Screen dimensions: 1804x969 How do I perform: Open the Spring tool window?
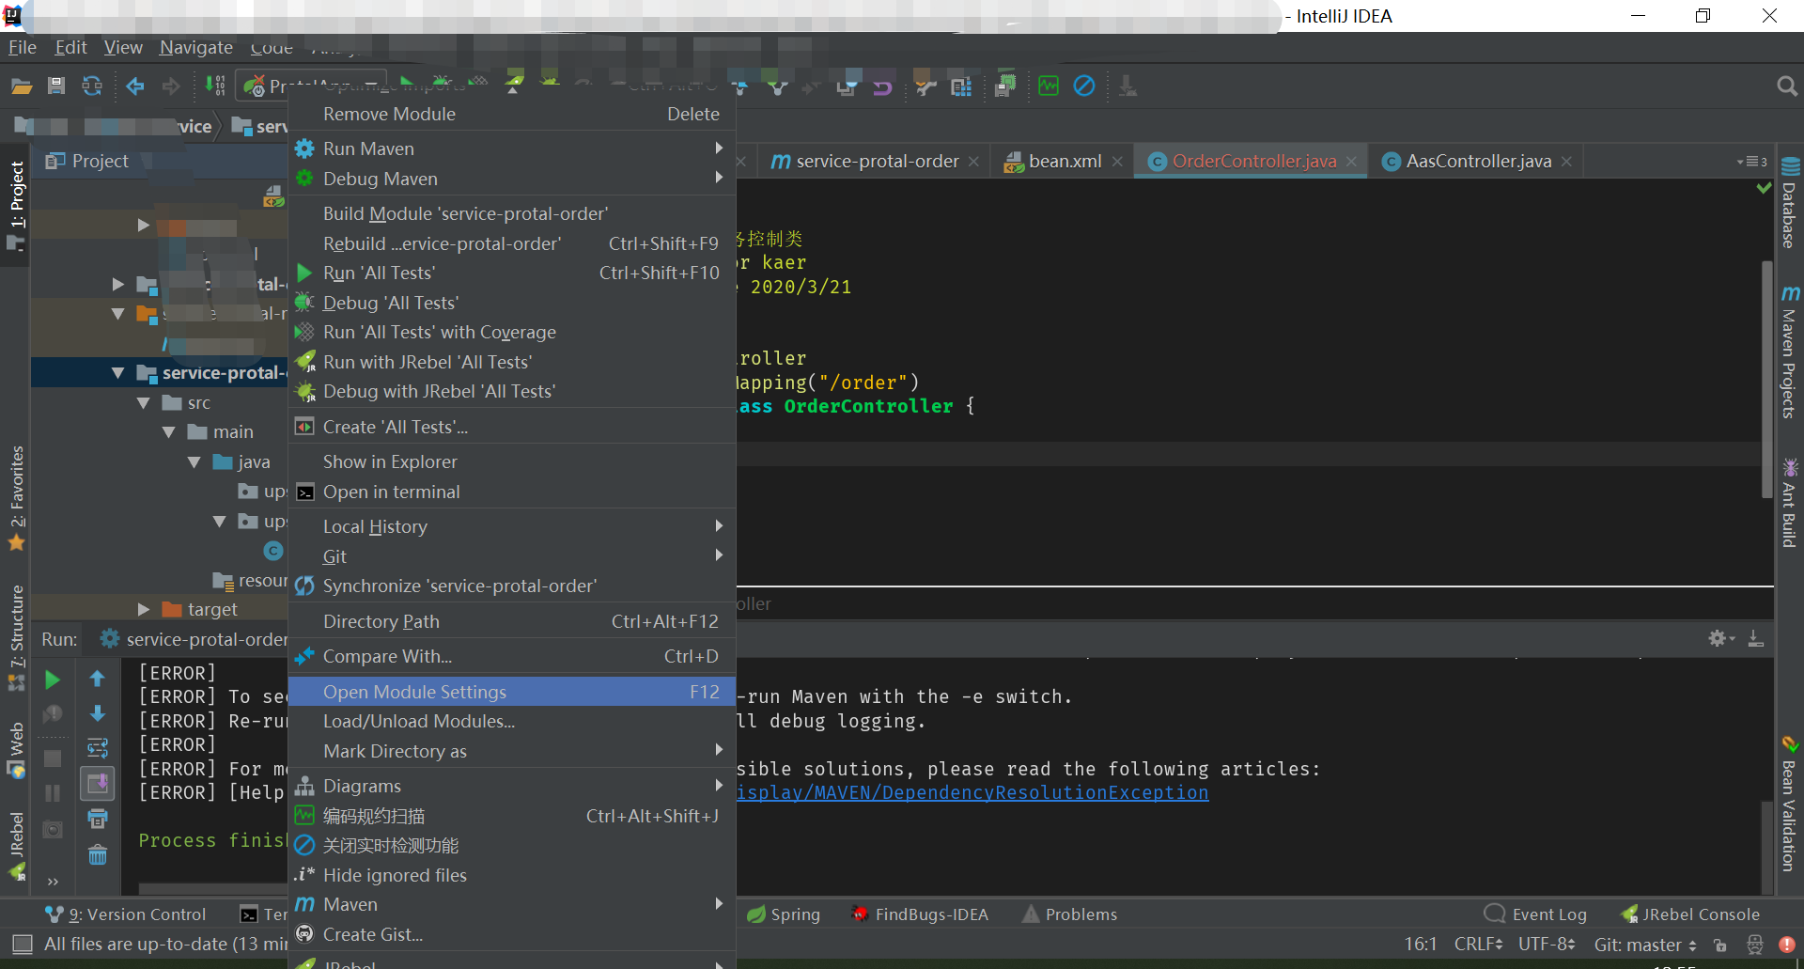click(784, 914)
